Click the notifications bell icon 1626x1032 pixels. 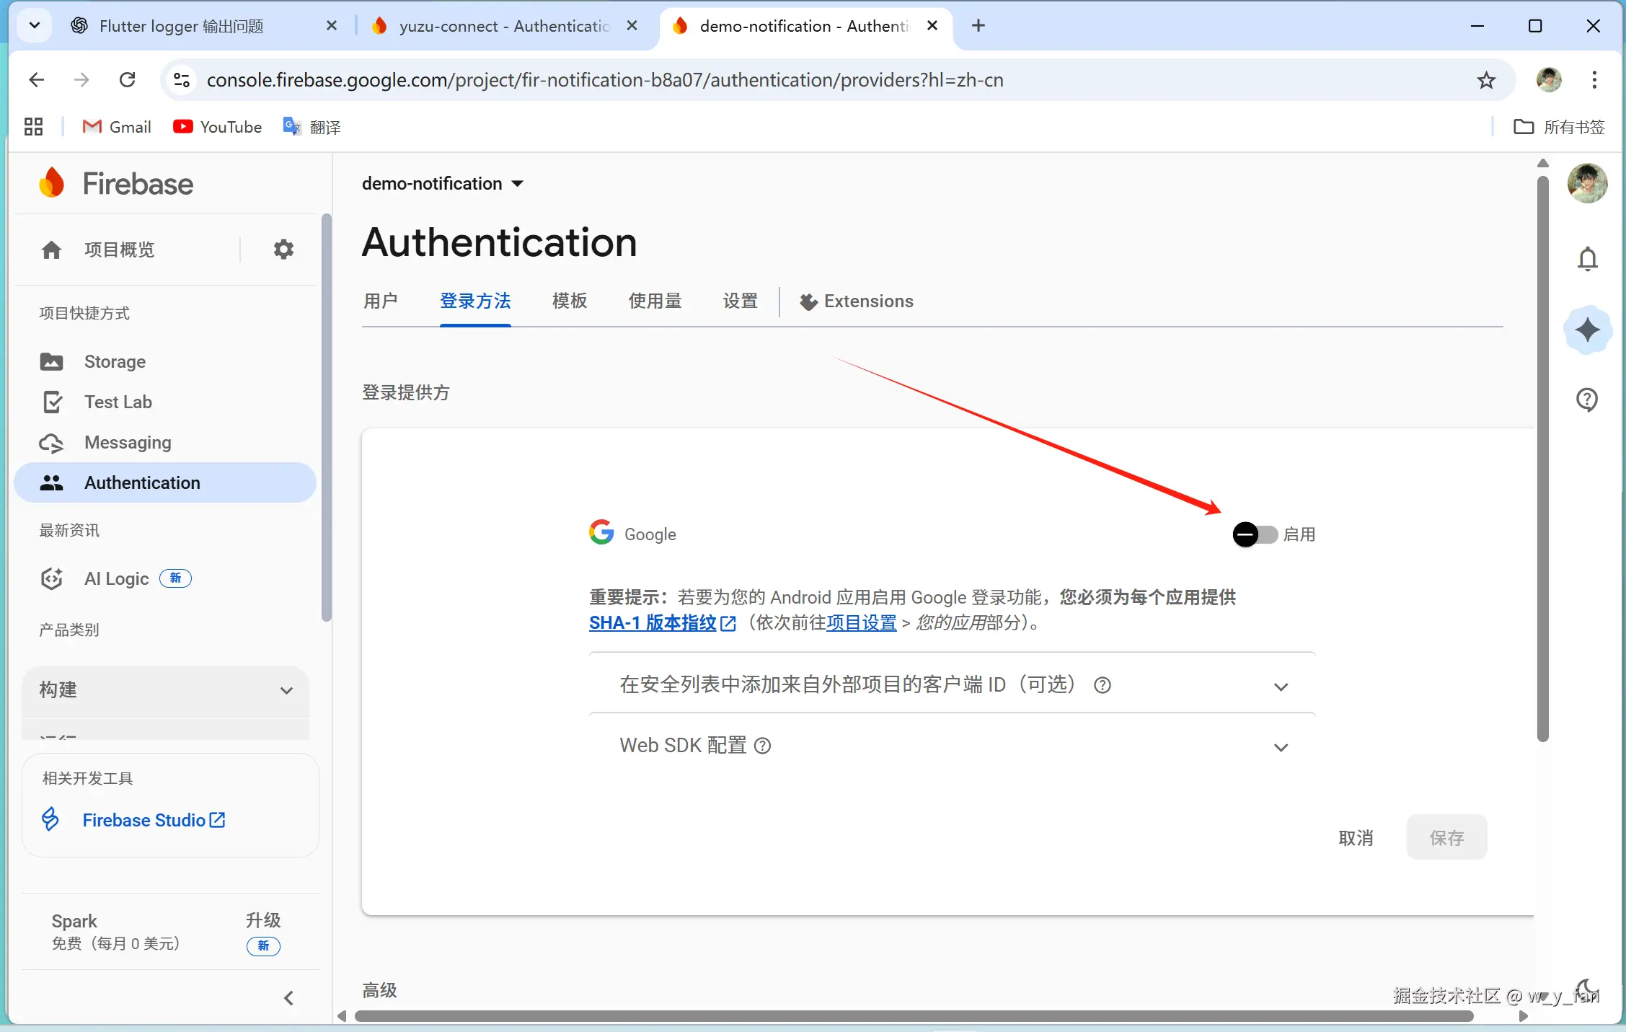(x=1587, y=258)
